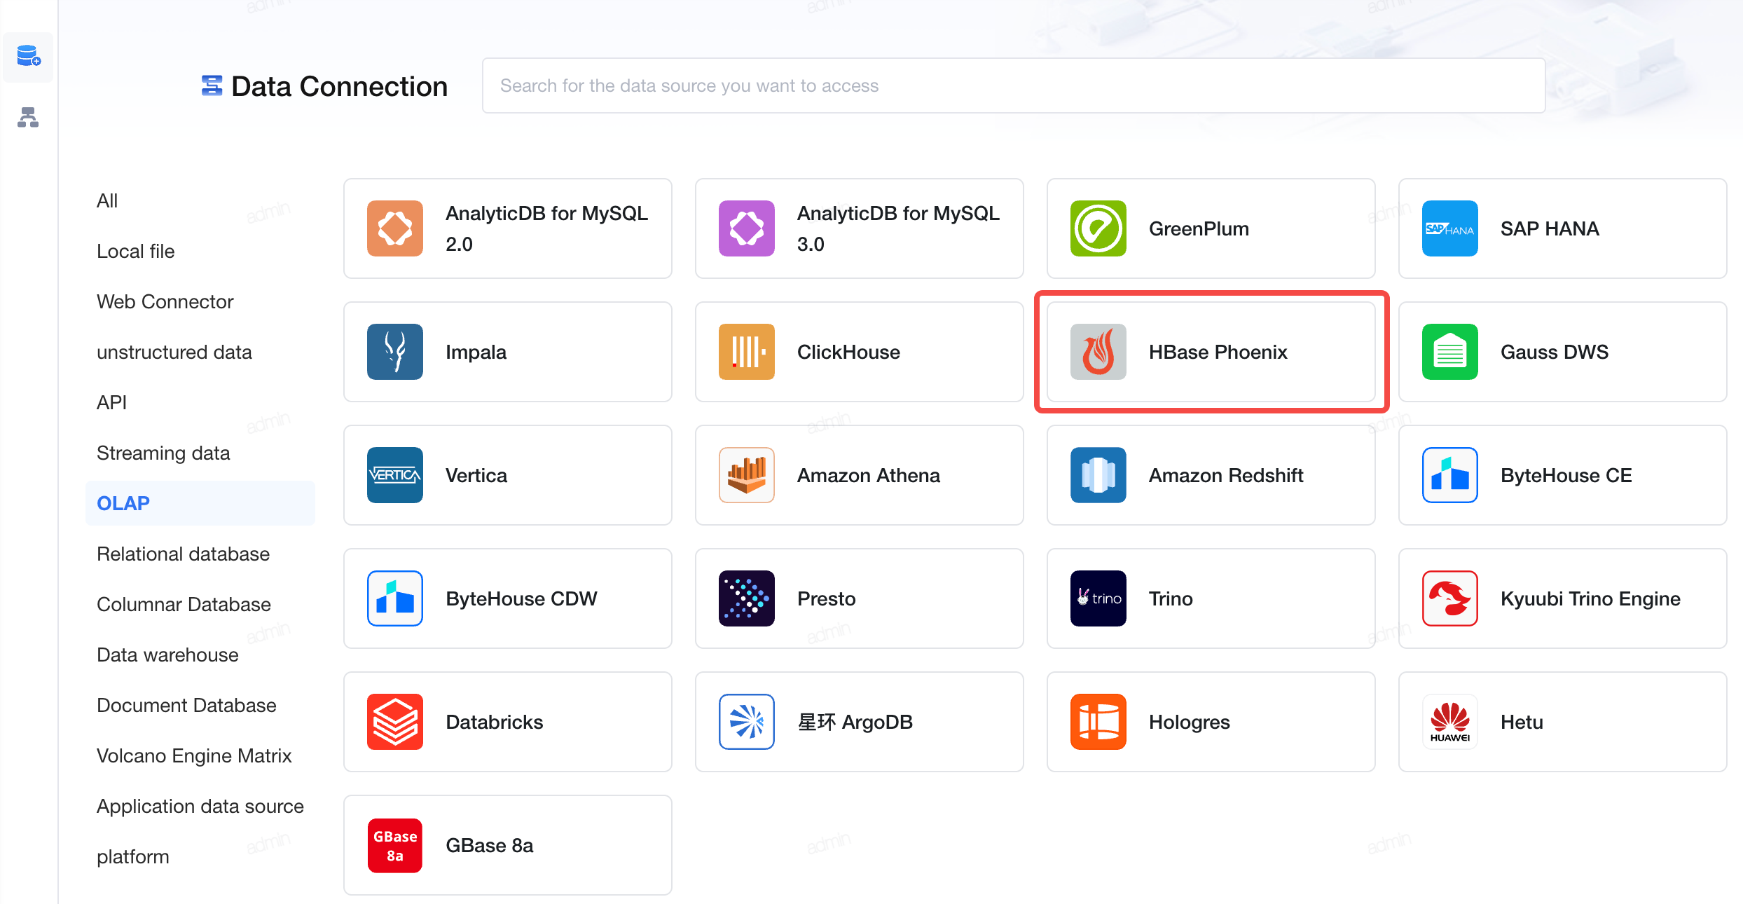Click the ClickHouse orange bars icon
The width and height of the screenshot is (1743, 904).
click(746, 352)
